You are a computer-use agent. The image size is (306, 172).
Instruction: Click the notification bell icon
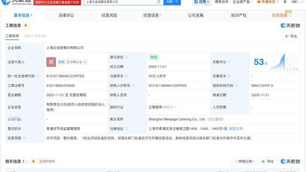pos(285,2)
